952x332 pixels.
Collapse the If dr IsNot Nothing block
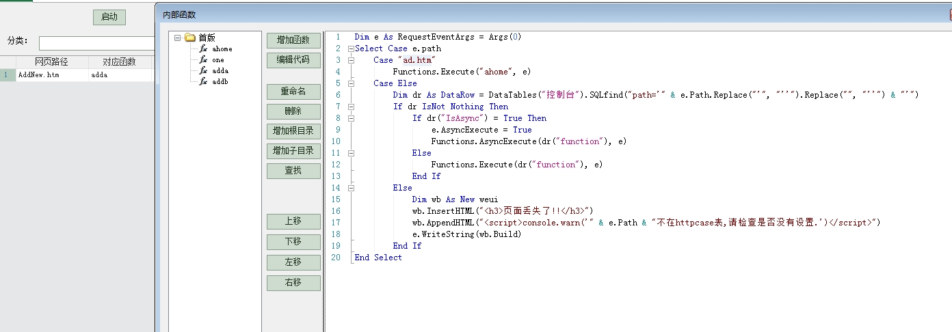coord(351,107)
